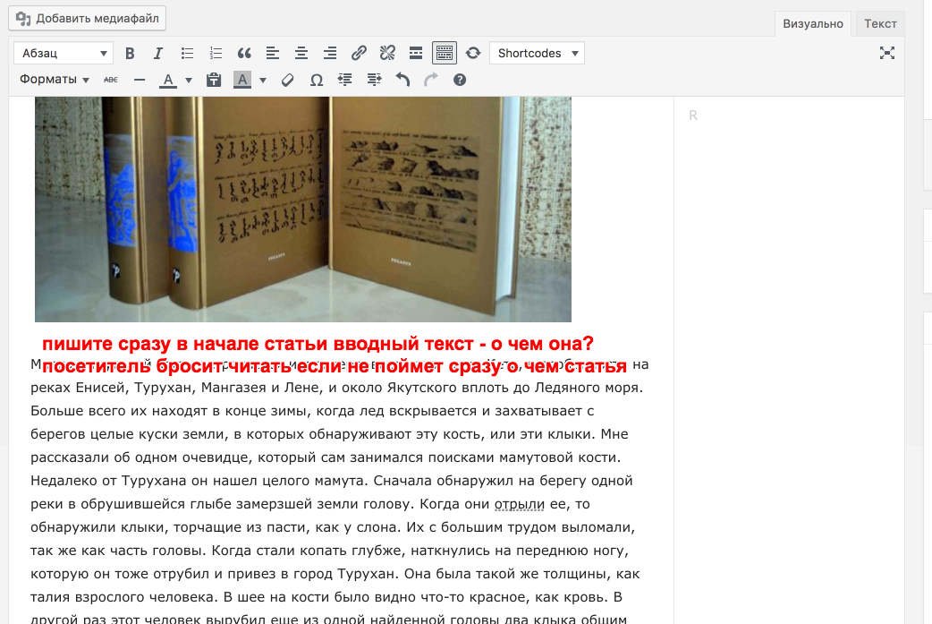
Task: Increase the paragraph indent
Action: [x=374, y=80]
